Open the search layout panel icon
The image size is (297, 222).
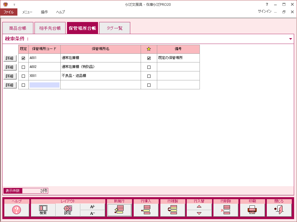(43, 210)
